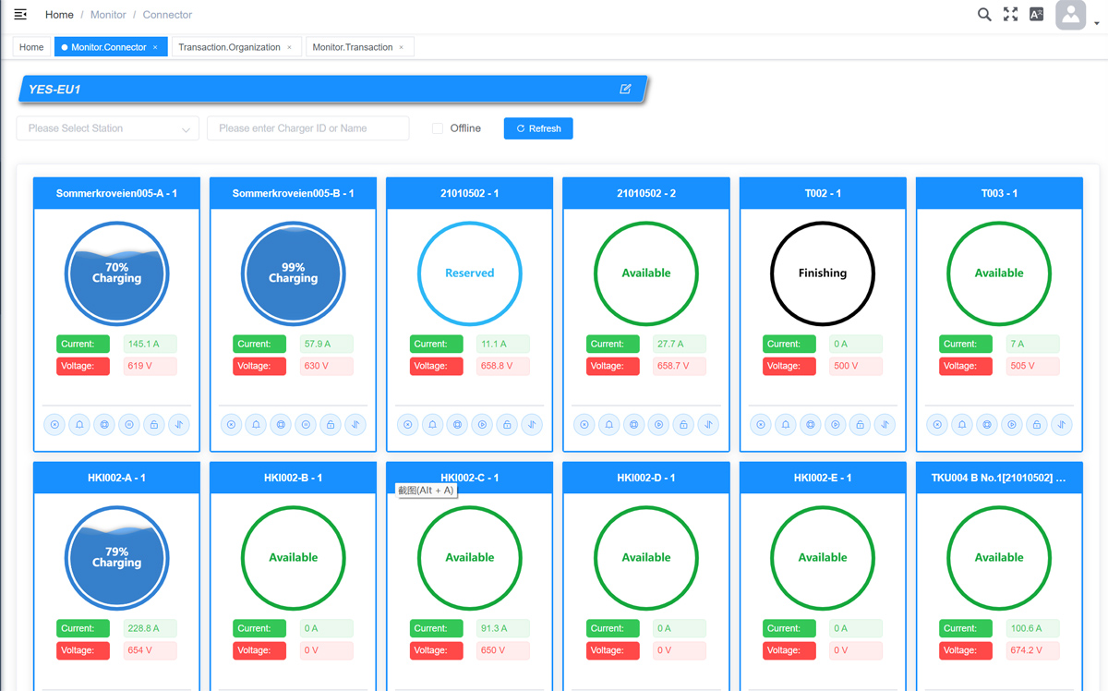Click circle-x icon on 21010502 - 1 card
The width and height of the screenshot is (1108, 691).
click(x=407, y=425)
